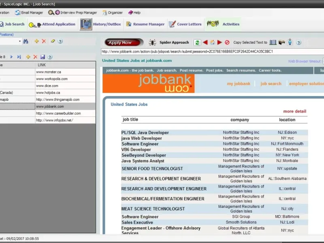The height and width of the screenshot is (243, 324).
Task: Stop loading the browser page
Action: point(227,43)
